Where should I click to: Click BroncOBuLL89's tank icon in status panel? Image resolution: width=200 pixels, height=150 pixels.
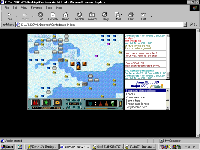[x=157, y=86]
